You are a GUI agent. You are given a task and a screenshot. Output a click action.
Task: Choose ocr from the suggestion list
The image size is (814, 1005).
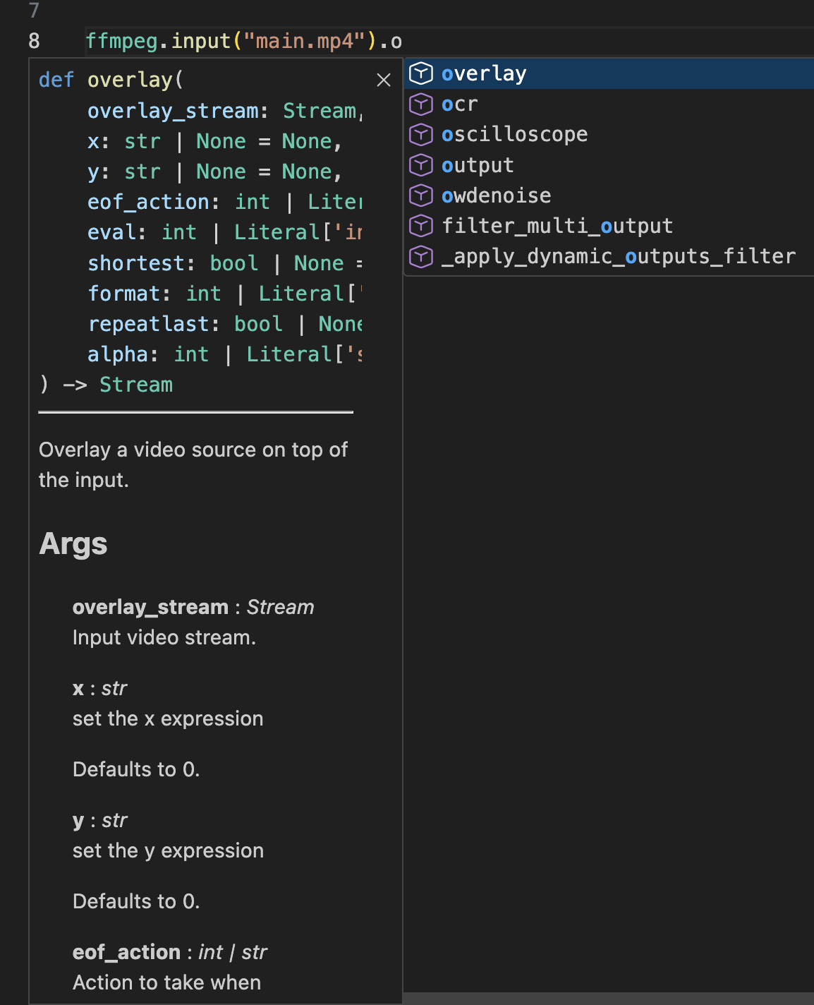[609, 104]
